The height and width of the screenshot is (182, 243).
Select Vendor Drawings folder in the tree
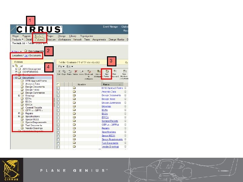click(34, 128)
